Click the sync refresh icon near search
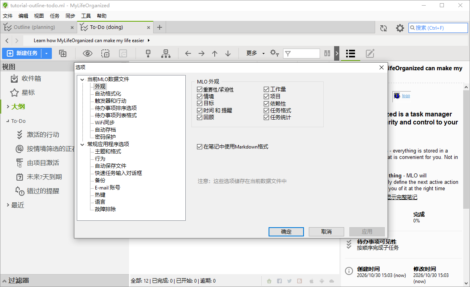Viewport: 470px width, 287px height. pyautogui.click(x=384, y=28)
